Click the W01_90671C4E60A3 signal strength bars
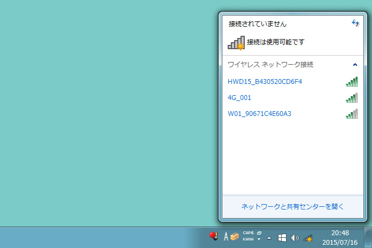Screen dimensions: 372x248 coord(352,114)
